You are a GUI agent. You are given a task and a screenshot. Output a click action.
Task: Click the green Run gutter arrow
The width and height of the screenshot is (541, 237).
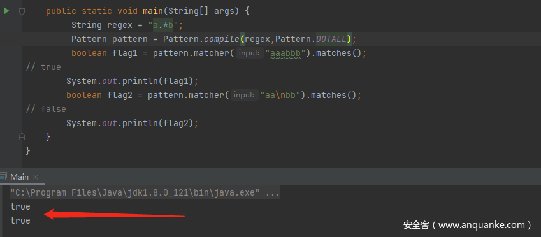6,11
